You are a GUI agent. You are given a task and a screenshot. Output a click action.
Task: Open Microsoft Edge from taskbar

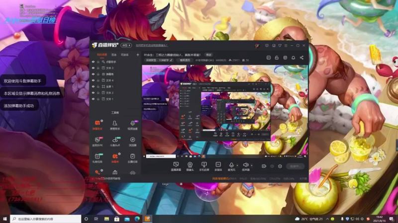[x=137, y=219]
